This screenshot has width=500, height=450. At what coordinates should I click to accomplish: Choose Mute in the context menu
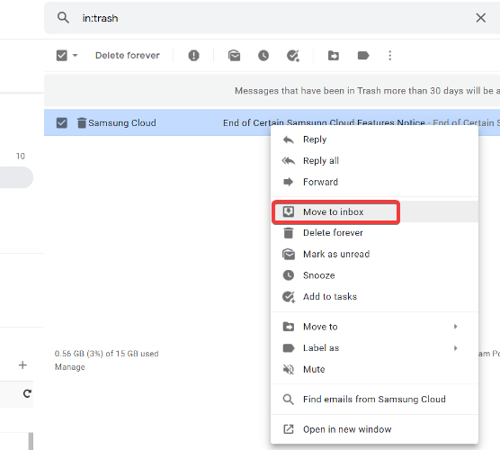tap(374, 369)
